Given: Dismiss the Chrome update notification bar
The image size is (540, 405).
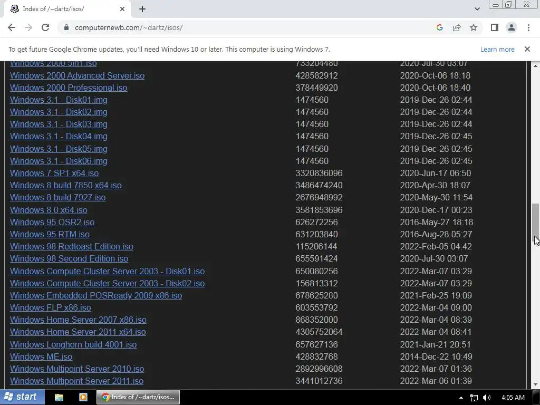Looking at the screenshot, I should click(527, 49).
